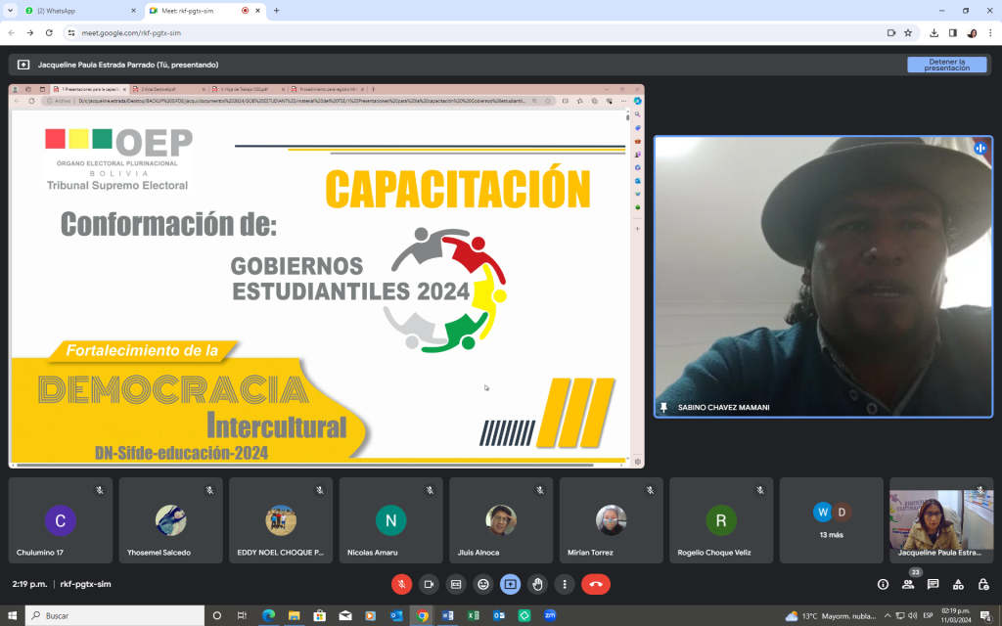
Task: Click the Mirian Torrez participant tile
Action: tap(611, 520)
